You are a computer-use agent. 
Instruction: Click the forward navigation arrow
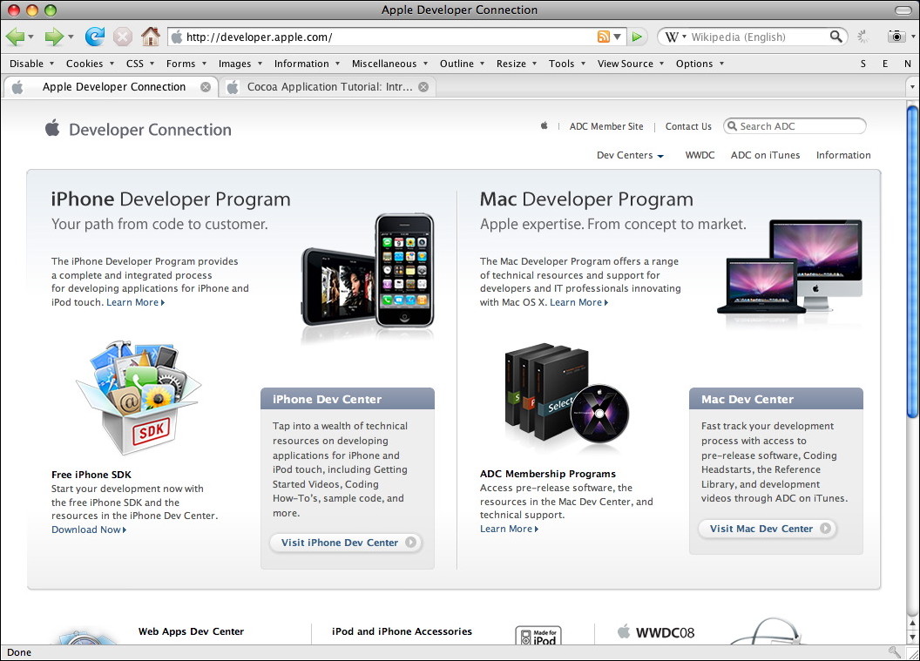click(52, 37)
